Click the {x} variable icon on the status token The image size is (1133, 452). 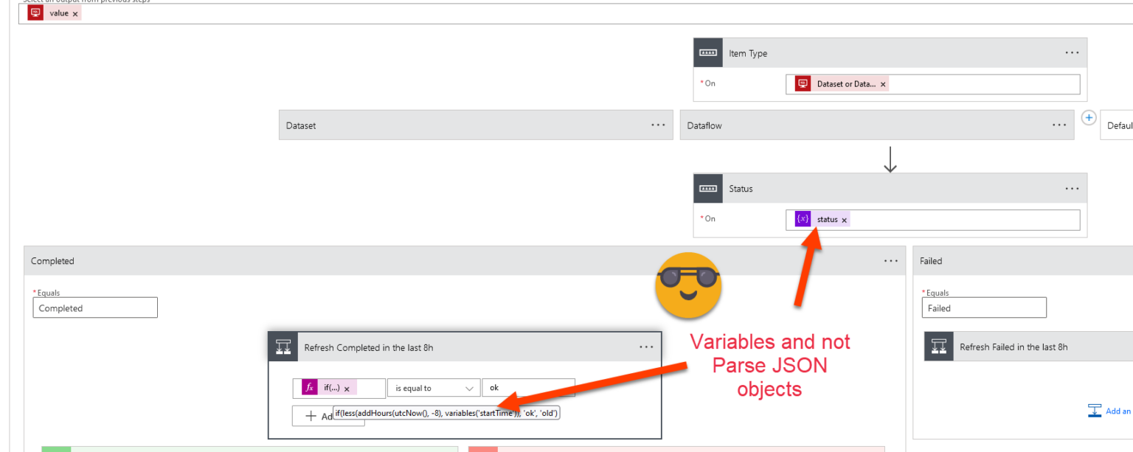point(802,219)
